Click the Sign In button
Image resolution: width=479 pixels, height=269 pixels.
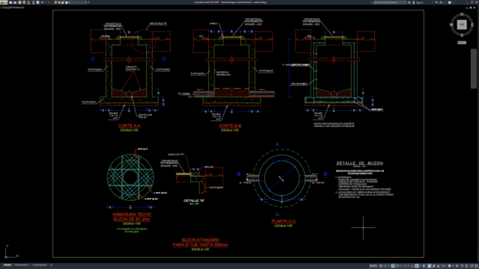[418, 2]
